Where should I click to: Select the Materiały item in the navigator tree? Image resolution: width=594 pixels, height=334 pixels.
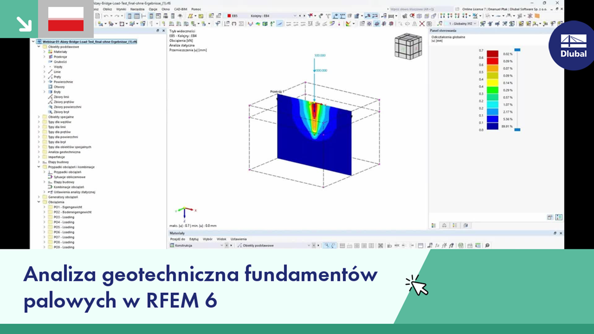[x=61, y=51]
